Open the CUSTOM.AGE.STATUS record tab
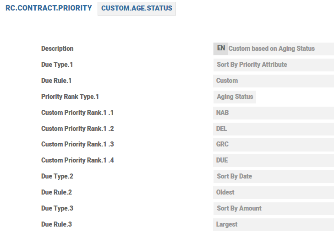334x233 pixels. pos(137,9)
